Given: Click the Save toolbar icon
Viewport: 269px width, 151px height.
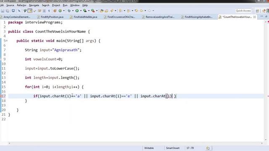Looking at the screenshot, I should tap(3, 11).
